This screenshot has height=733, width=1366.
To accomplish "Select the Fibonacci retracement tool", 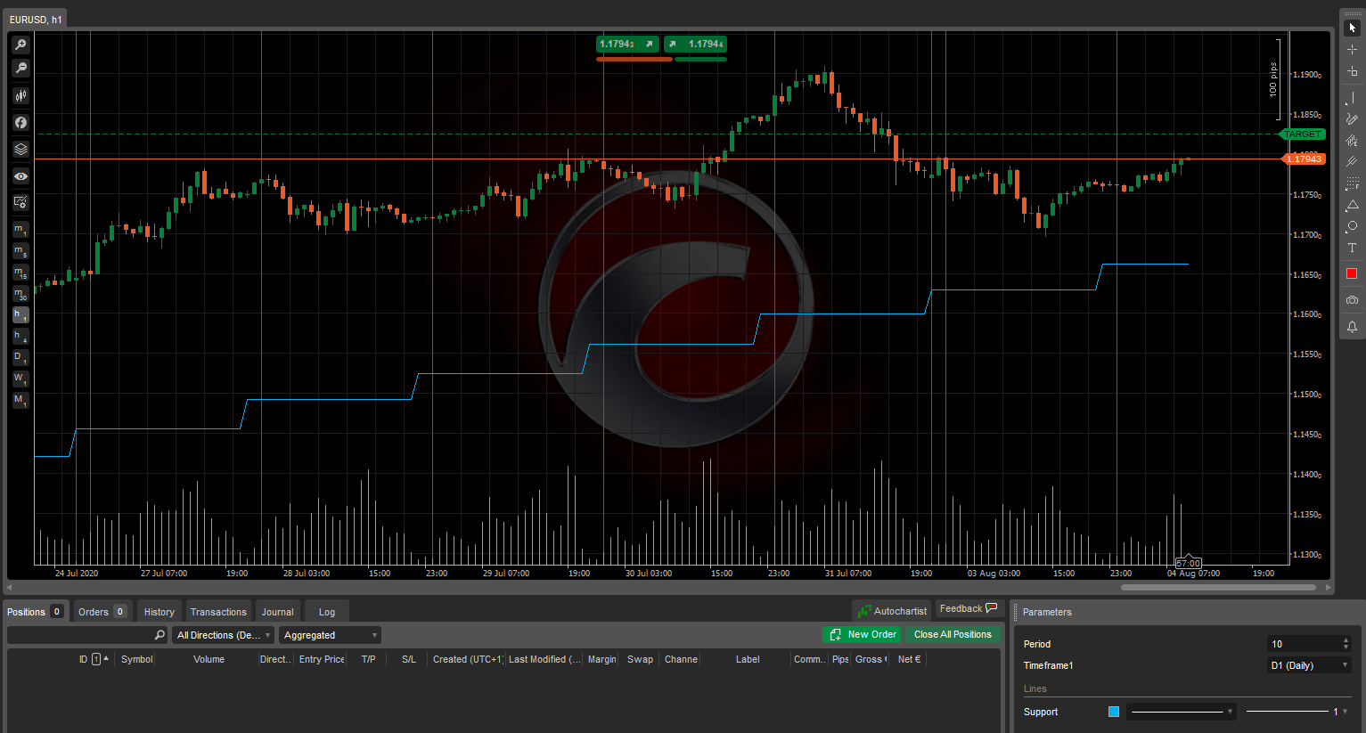I will (1352, 183).
